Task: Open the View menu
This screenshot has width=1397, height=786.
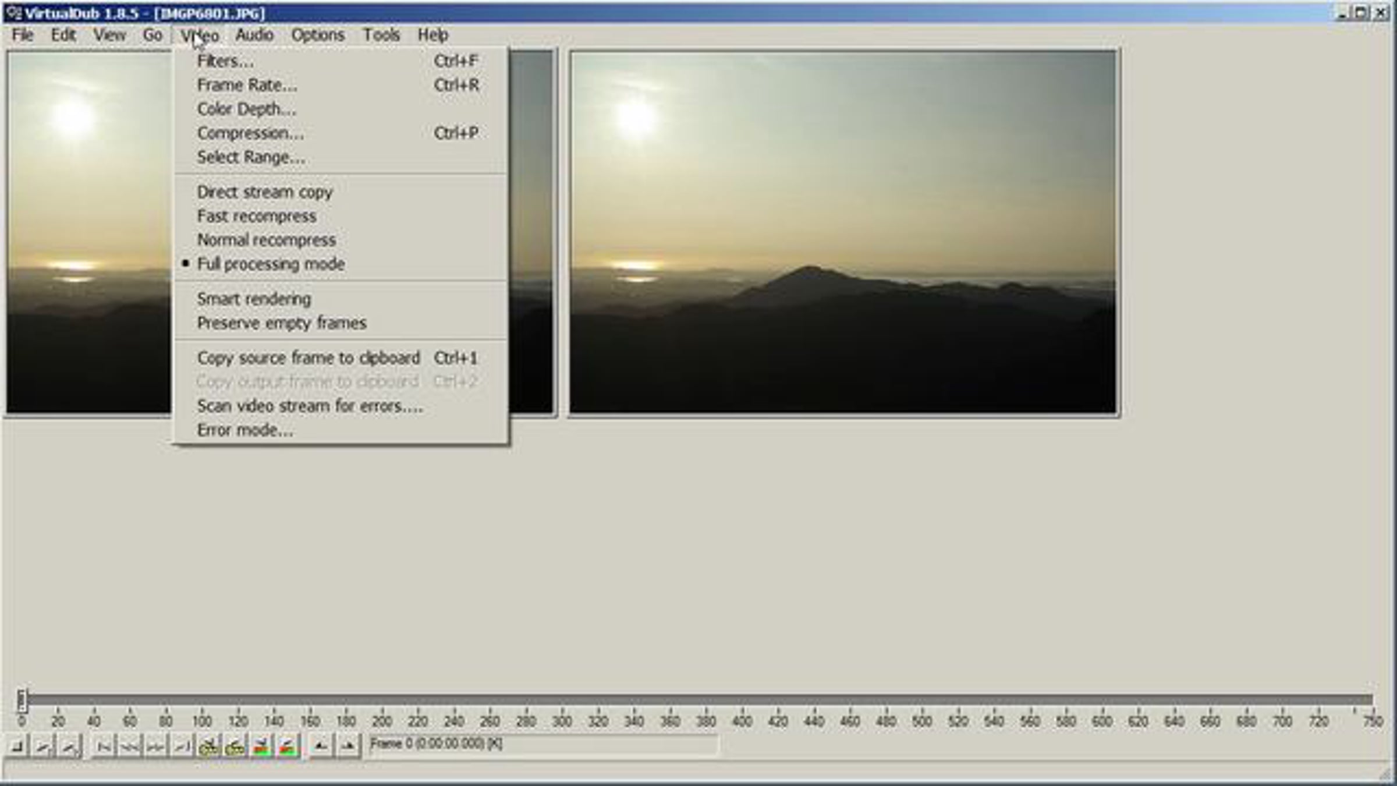Action: [x=109, y=35]
